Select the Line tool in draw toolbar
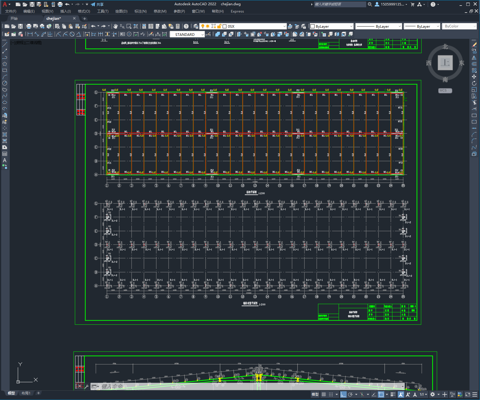480x400 pixels. point(5,45)
